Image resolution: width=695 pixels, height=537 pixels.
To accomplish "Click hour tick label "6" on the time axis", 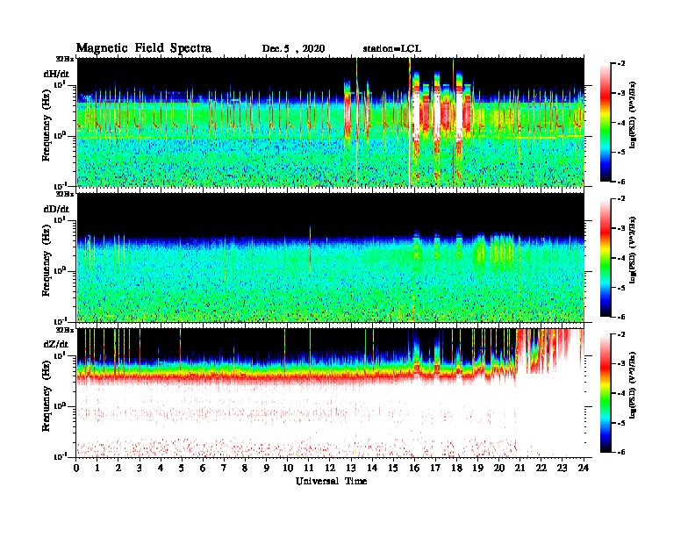I will (x=203, y=468).
